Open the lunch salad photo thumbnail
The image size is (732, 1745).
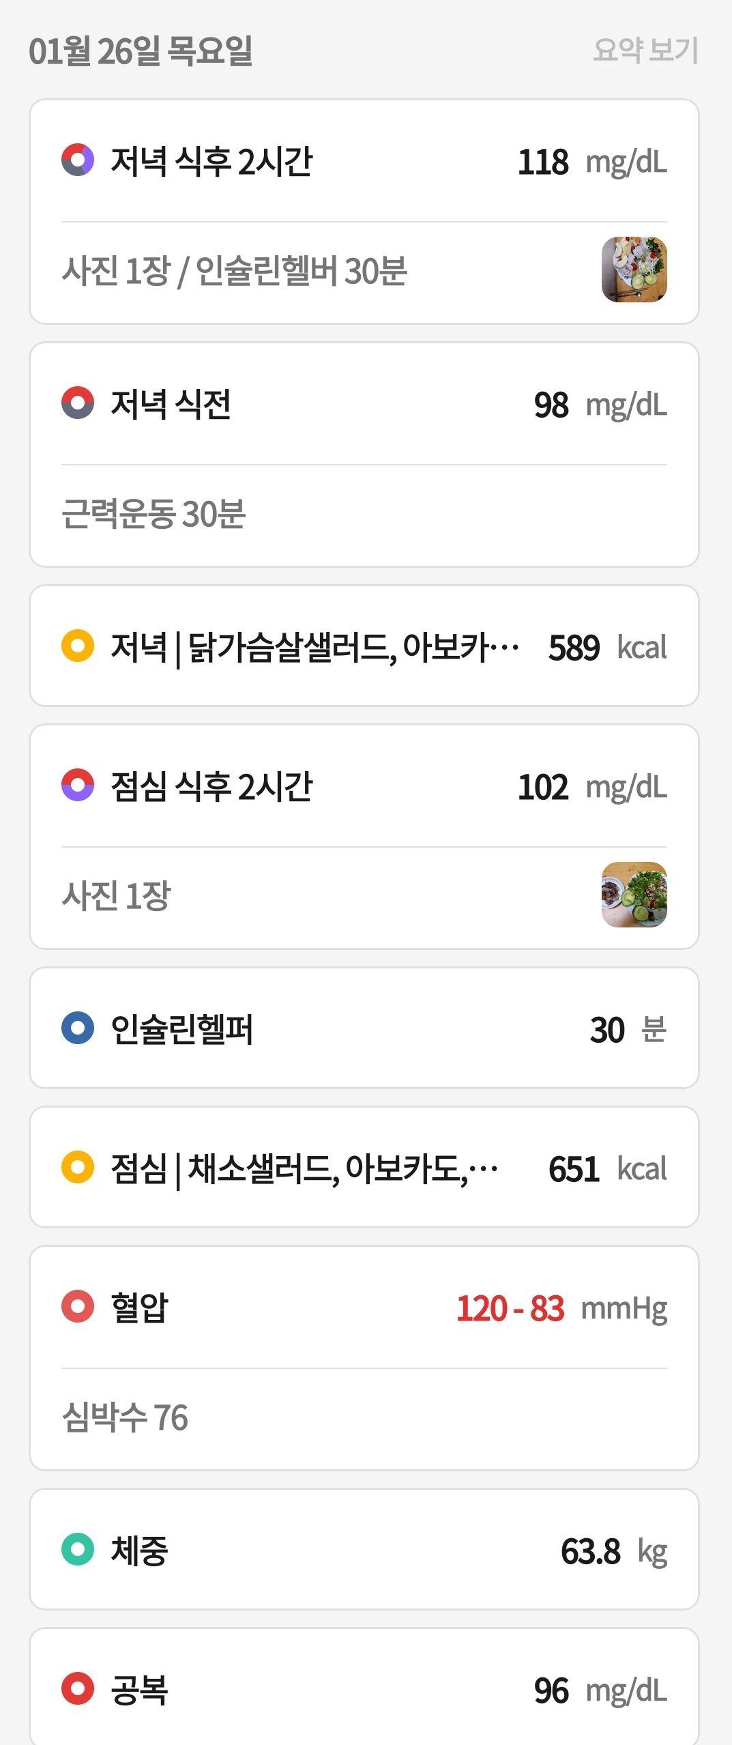pyautogui.click(x=634, y=895)
